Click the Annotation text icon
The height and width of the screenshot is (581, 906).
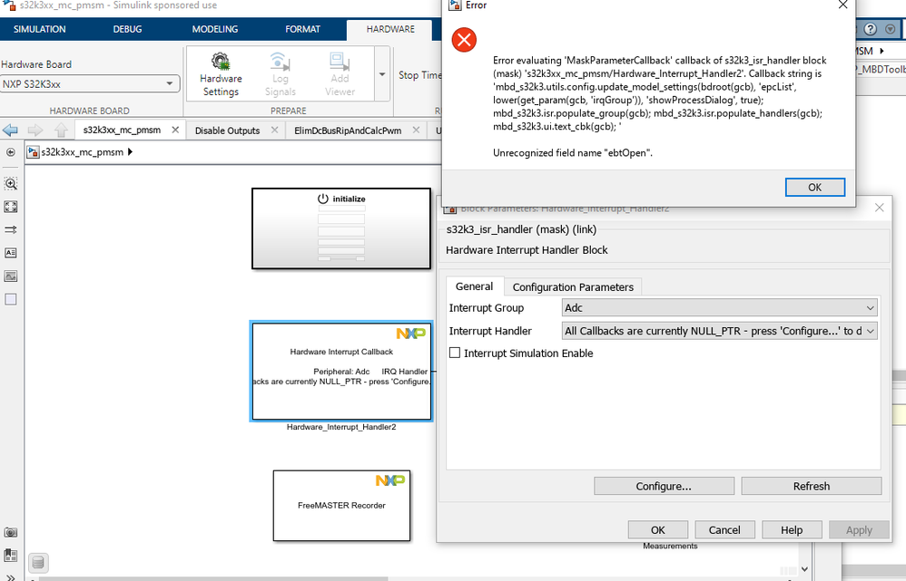click(x=10, y=253)
